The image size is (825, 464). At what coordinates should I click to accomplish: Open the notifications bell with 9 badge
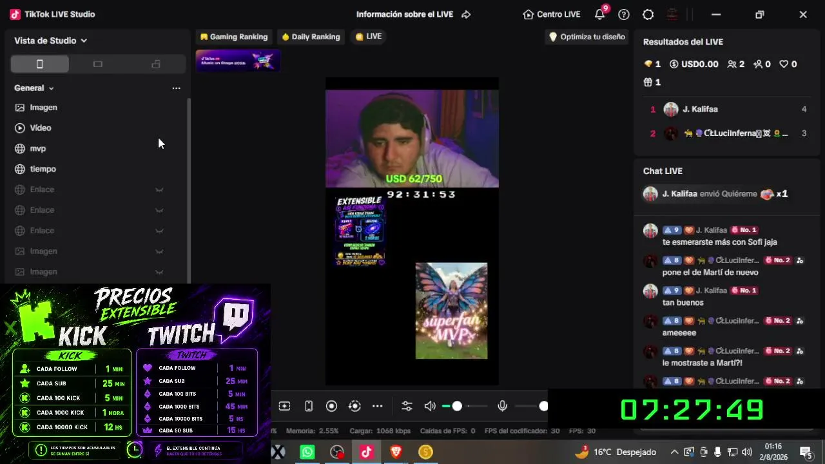pyautogui.click(x=600, y=14)
